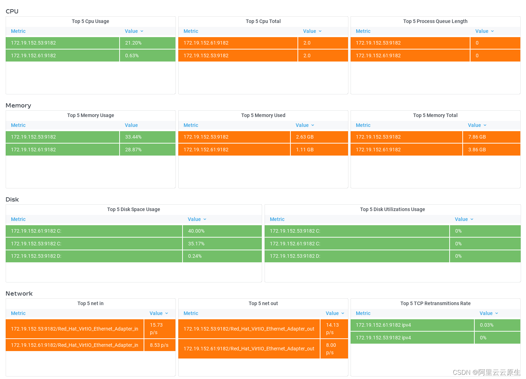This screenshot has width=526, height=379.
Task: Select the 0.63% CPU usage cell
Action: [148, 56]
